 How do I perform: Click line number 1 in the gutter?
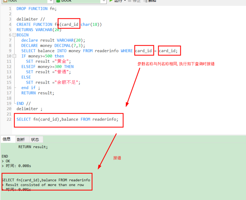tap(10, 9)
